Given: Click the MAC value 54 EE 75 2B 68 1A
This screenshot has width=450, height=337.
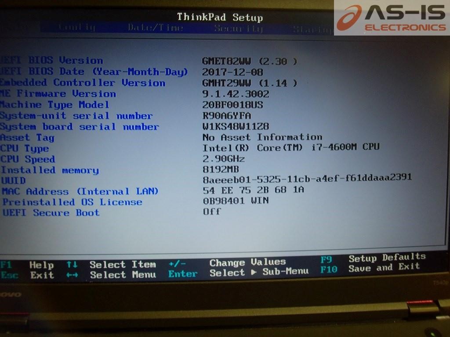Looking at the screenshot, I should click(x=253, y=190).
